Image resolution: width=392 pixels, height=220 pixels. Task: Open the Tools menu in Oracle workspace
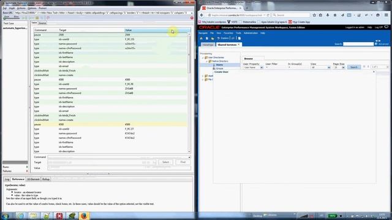238,33
